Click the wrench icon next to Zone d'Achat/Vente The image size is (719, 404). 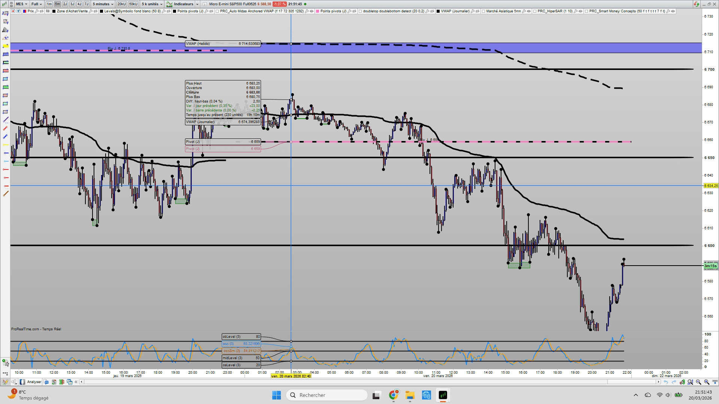click(x=91, y=11)
